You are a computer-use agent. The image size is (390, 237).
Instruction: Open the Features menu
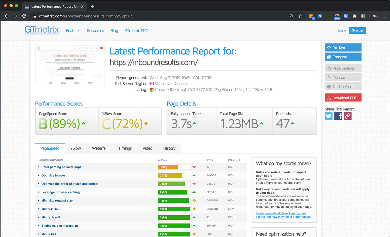pyautogui.click(x=73, y=31)
